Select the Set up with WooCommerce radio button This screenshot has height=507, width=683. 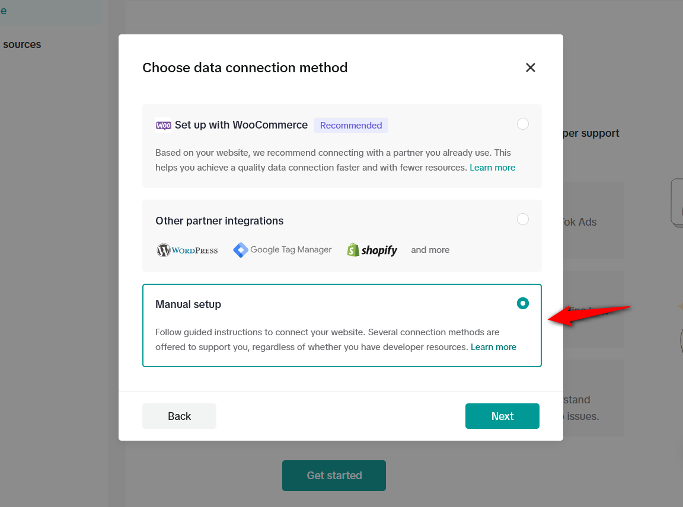pyautogui.click(x=523, y=124)
